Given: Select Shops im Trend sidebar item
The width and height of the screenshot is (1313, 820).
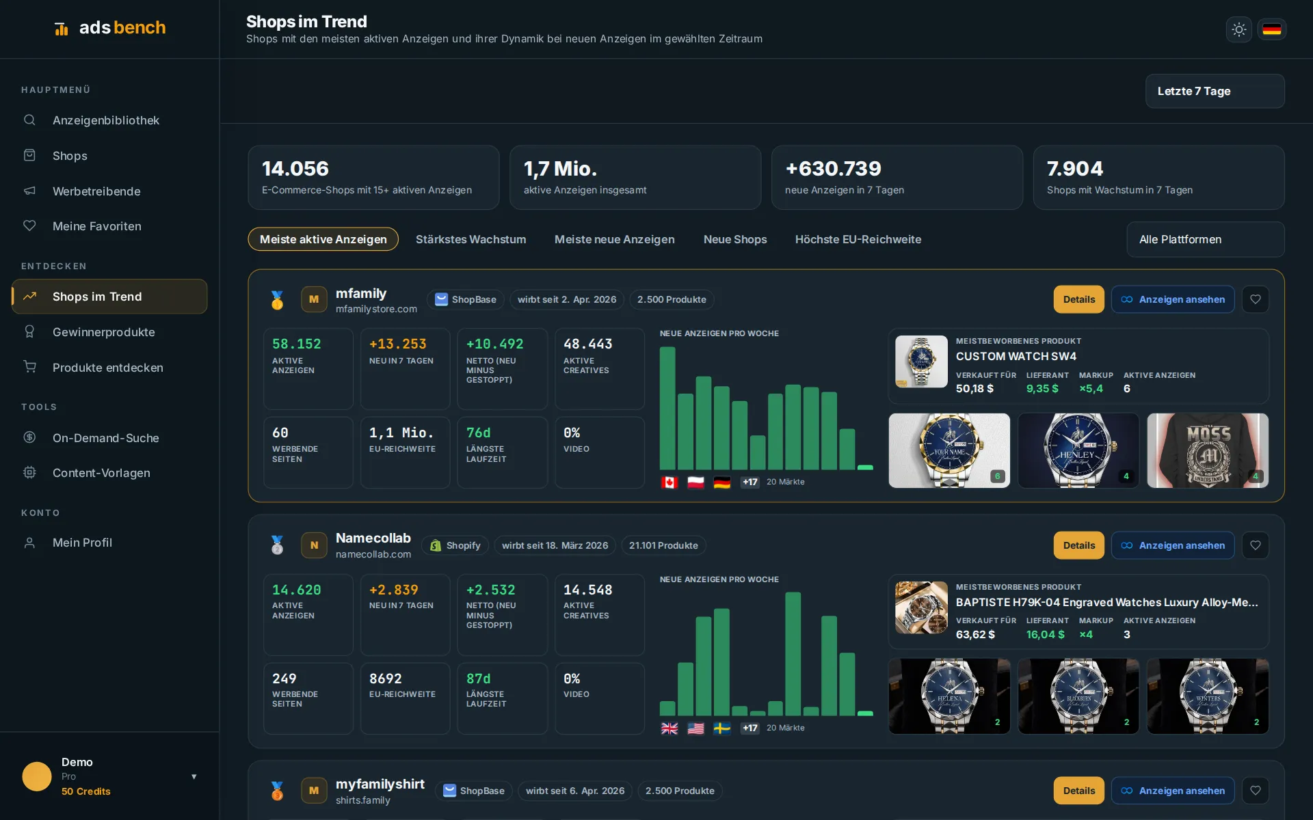Looking at the screenshot, I should coord(109,297).
